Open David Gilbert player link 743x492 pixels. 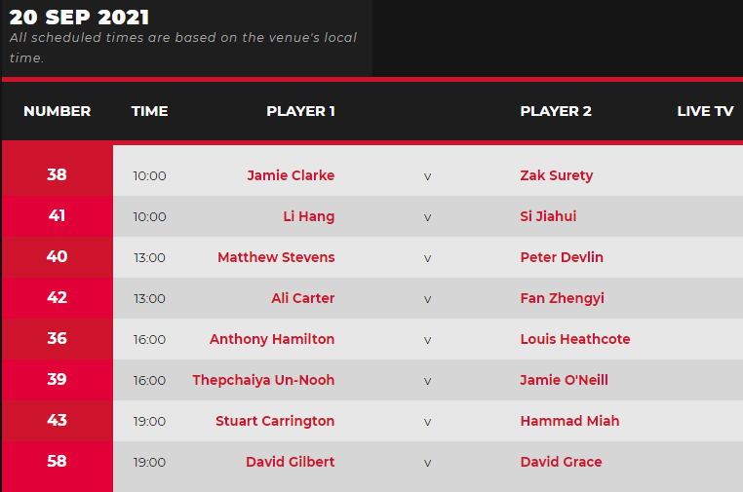point(290,462)
